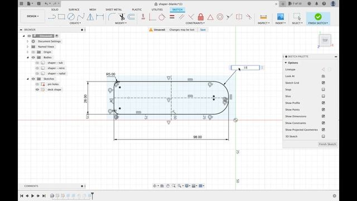The width and height of the screenshot is (357, 201).
Task: Hide the deck shape sketch
Action: (x=37, y=89)
